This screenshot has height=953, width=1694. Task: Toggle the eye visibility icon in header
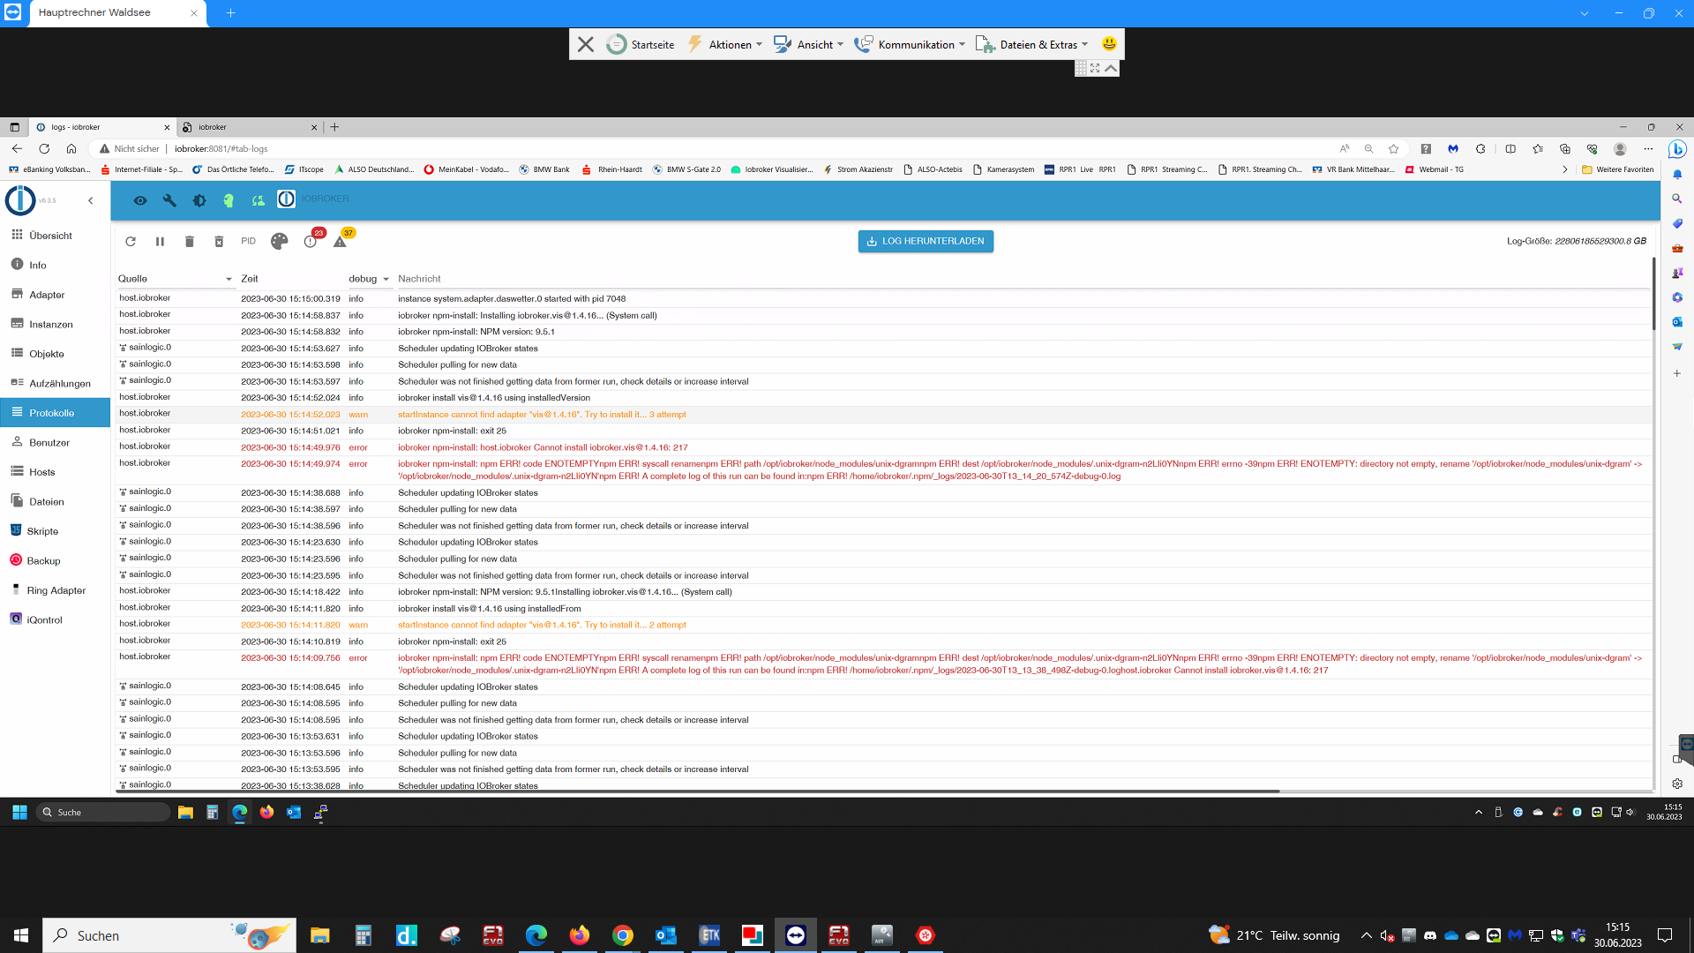coord(139,201)
